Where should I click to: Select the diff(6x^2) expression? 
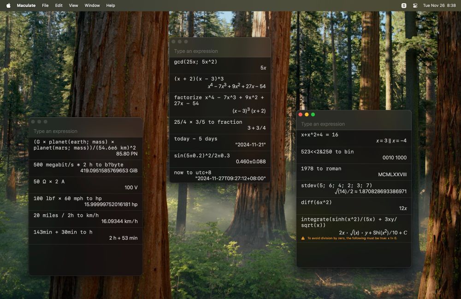coord(316,202)
